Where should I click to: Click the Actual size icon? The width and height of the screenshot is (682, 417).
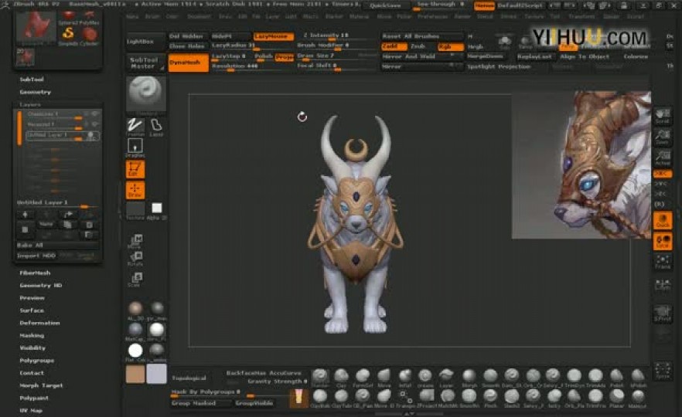click(663, 158)
